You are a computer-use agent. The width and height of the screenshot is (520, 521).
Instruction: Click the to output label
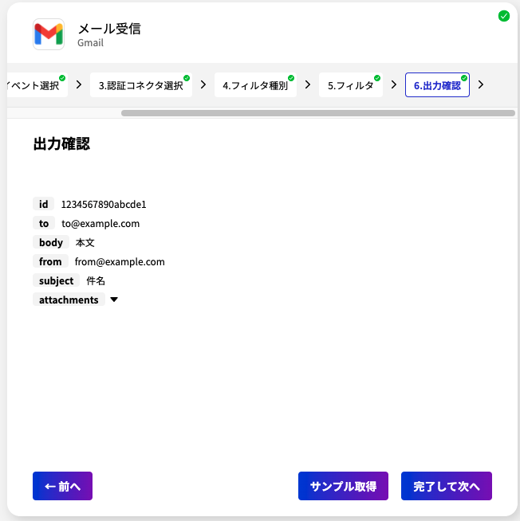[44, 223]
